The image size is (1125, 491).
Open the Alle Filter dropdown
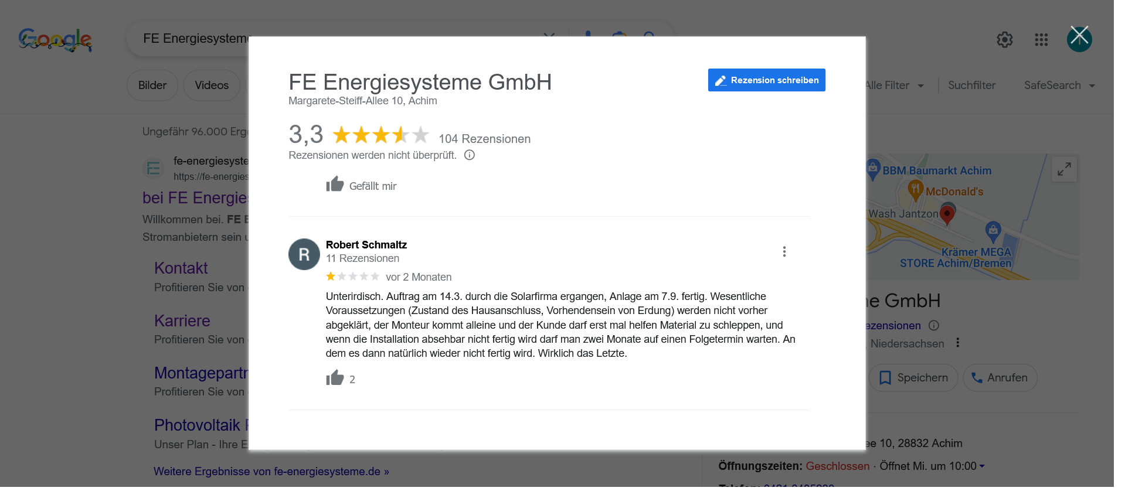click(x=894, y=86)
